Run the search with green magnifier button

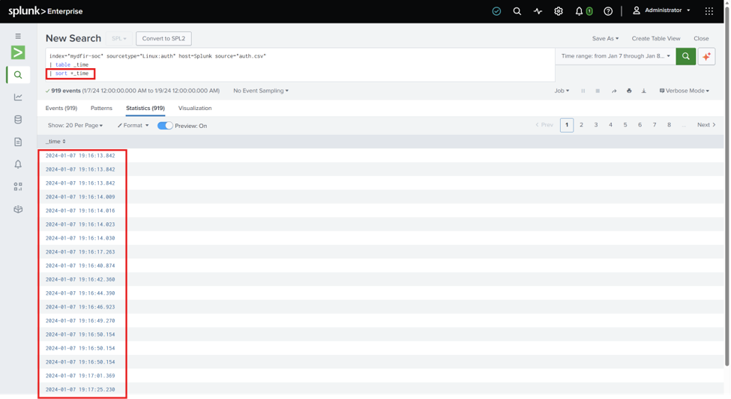[x=685, y=56]
